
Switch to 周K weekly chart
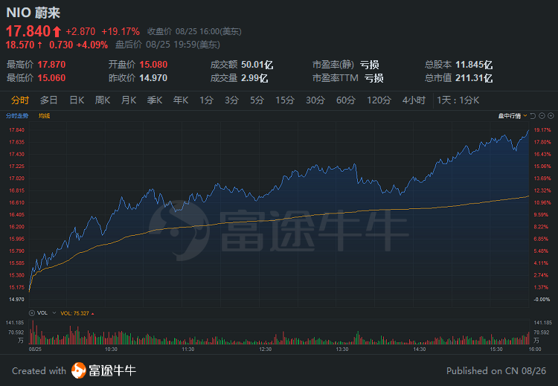103,100
